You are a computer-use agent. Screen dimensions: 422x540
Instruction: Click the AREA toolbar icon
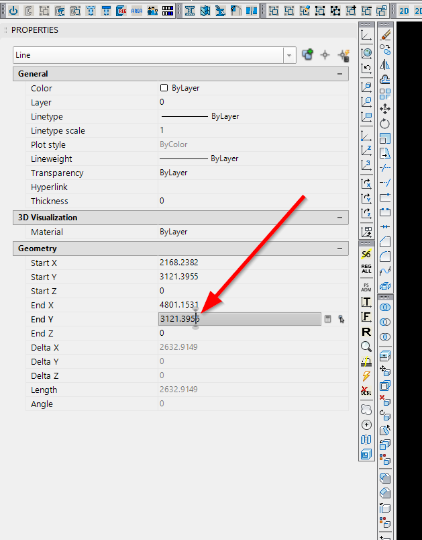click(x=137, y=11)
